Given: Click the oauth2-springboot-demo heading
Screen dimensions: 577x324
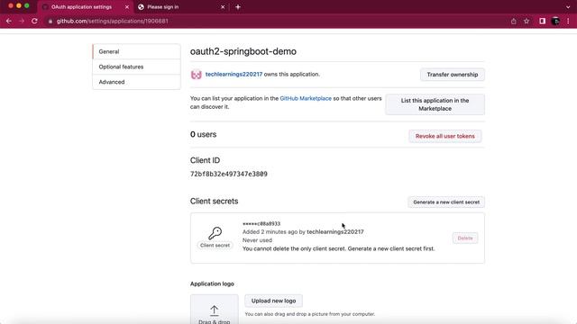Looking at the screenshot, I should 243,51.
